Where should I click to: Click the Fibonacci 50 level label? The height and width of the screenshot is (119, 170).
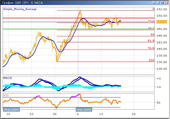click(152, 35)
